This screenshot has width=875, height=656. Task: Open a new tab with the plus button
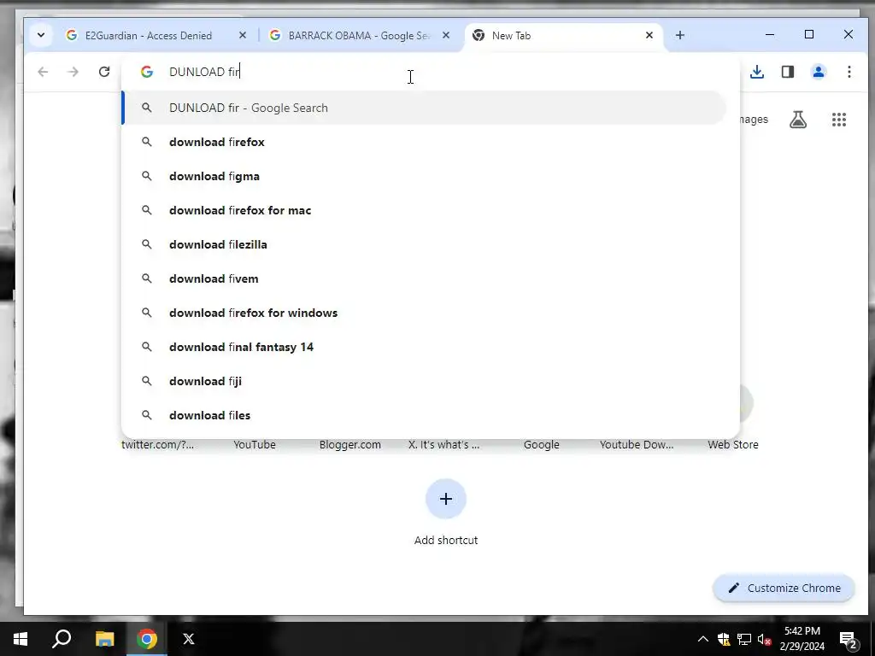point(679,35)
